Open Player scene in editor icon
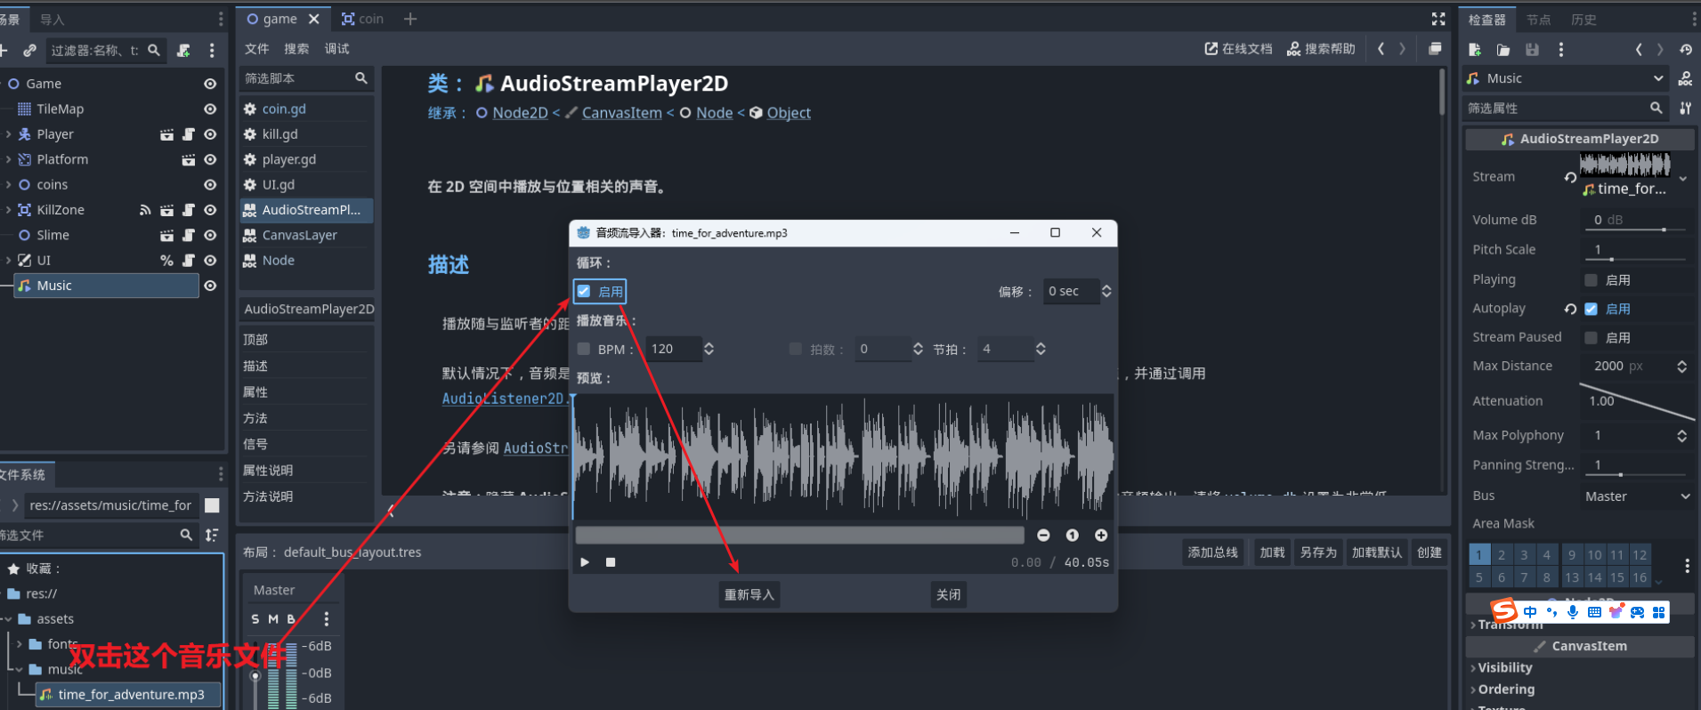 tap(166, 134)
